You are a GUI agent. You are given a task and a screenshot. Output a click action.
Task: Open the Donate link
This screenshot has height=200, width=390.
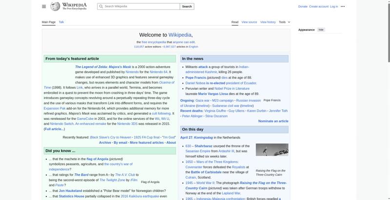tap(303, 7)
